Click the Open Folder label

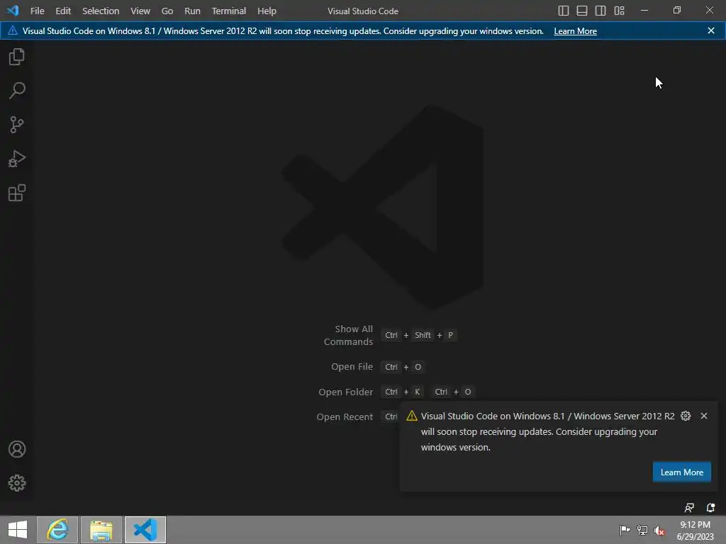click(x=345, y=392)
